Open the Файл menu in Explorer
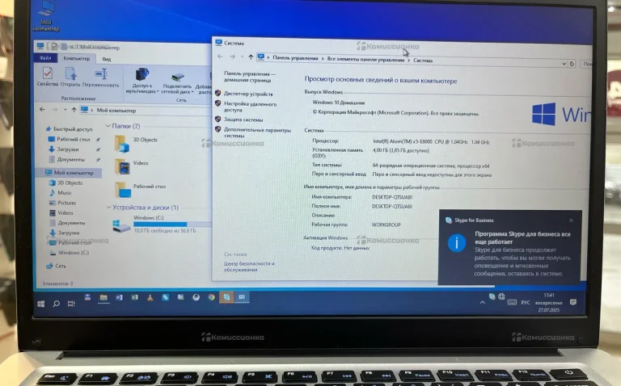Screen dimensions: 621x386 point(45,58)
